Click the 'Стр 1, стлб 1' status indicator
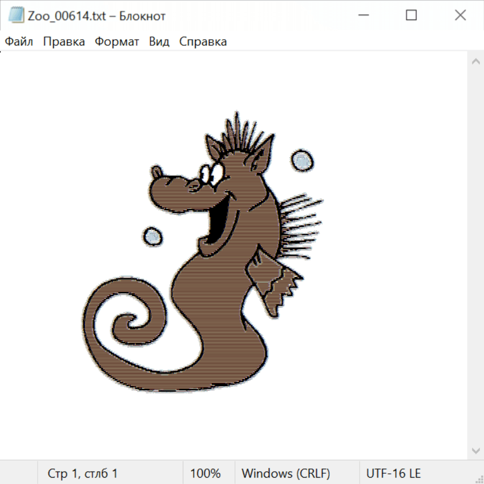The width and height of the screenshot is (484, 484). tap(83, 474)
